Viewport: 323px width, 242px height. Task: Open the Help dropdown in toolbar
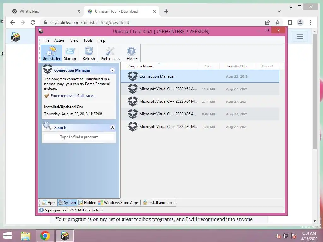[132, 53]
